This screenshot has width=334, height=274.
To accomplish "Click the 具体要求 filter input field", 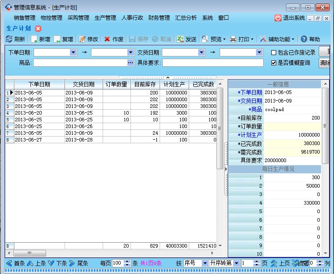I will pyautogui.click(x=213, y=63).
